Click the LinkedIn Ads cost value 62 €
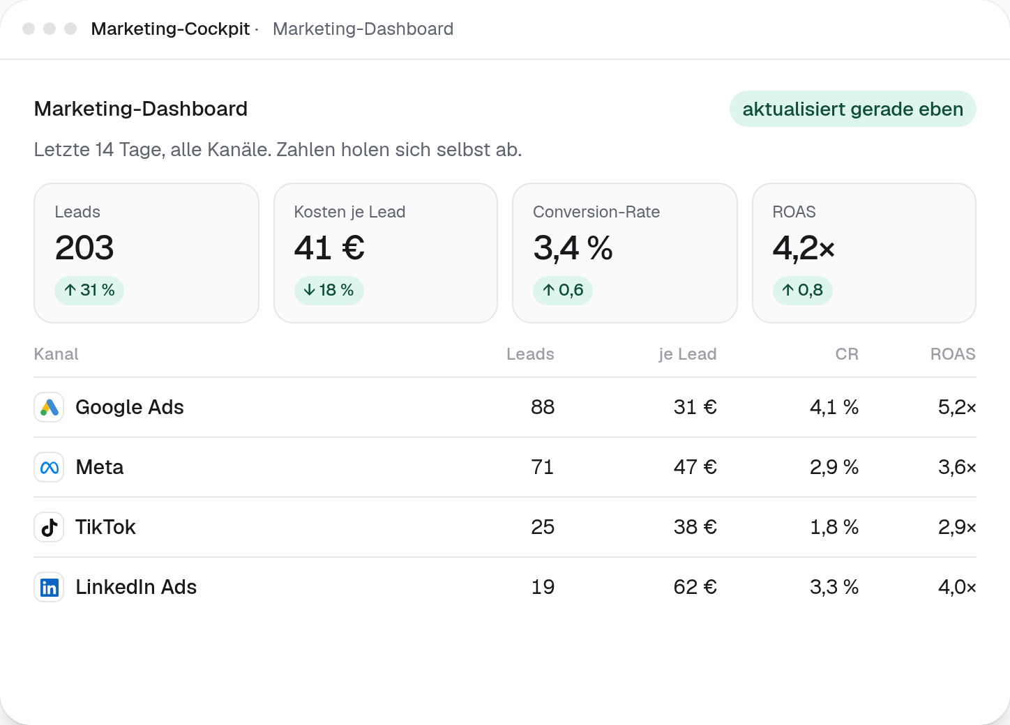 pos(695,587)
